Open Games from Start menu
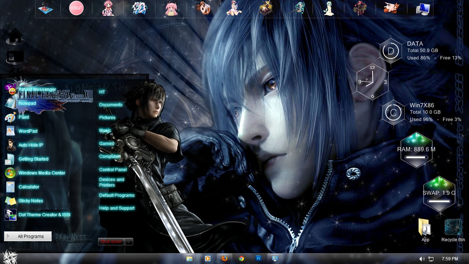 107,143
